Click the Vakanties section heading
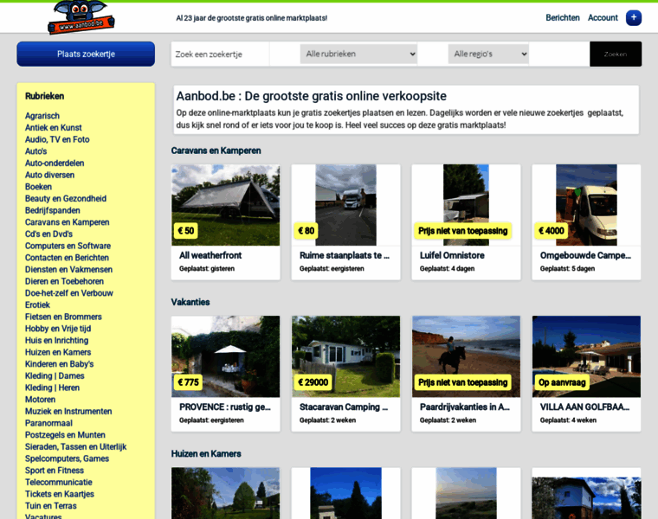The image size is (658, 519). point(190,302)
